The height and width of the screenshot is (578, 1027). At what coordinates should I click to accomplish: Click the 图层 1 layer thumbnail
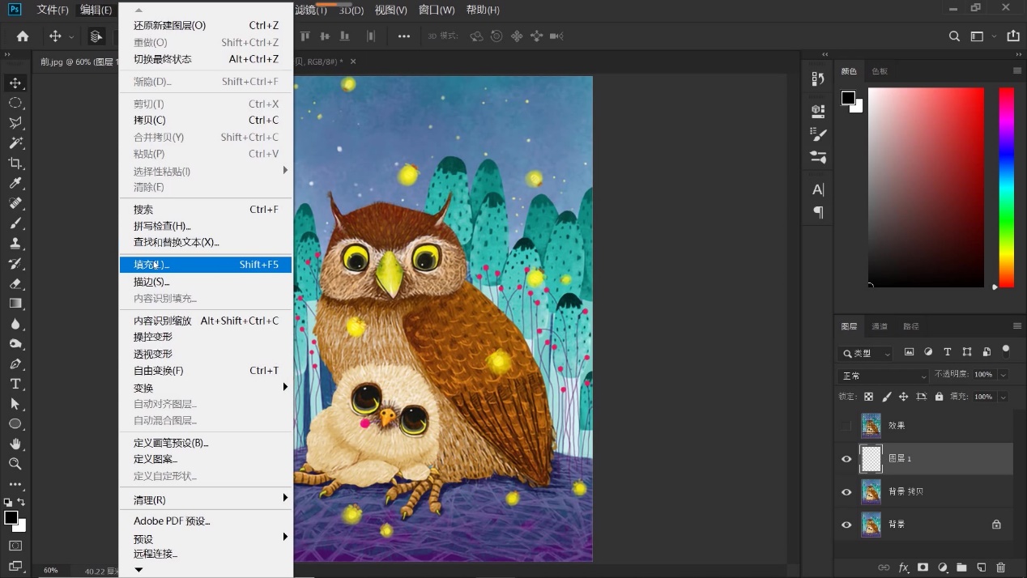871,459
